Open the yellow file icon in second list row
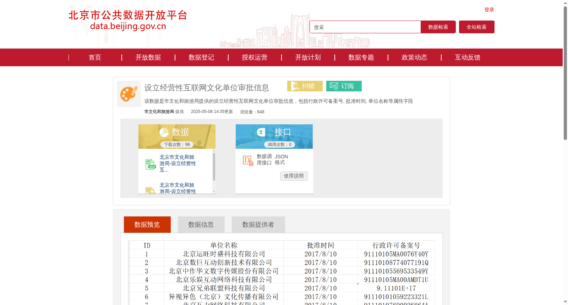This screenshot has width=568, height=305. tap(151, 190)
